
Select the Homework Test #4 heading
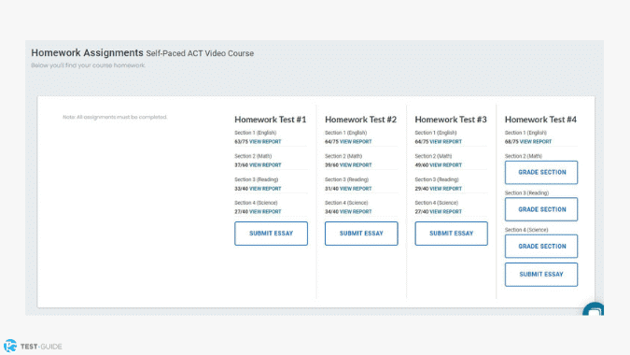(540, 120)
